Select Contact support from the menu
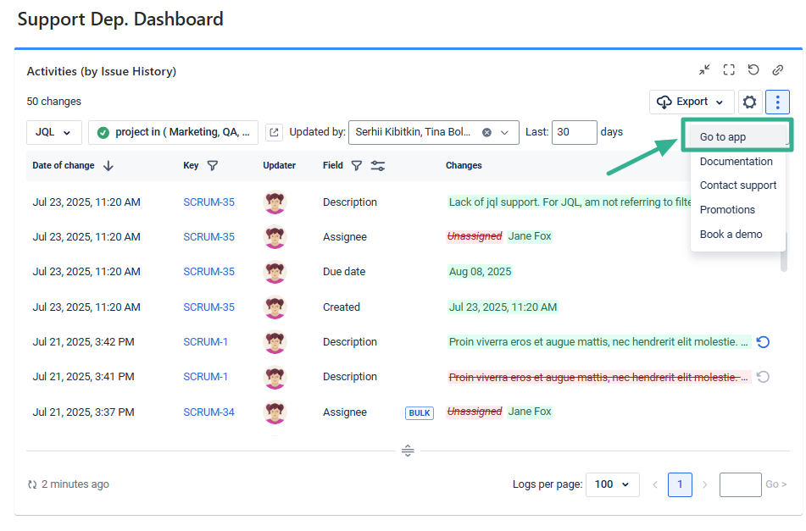The image size is (806, 531). pos(737,185)
